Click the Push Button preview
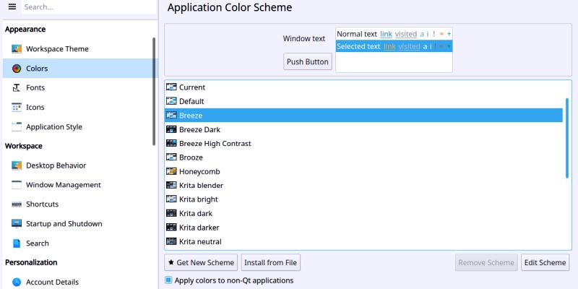 (x=308, y=62)
